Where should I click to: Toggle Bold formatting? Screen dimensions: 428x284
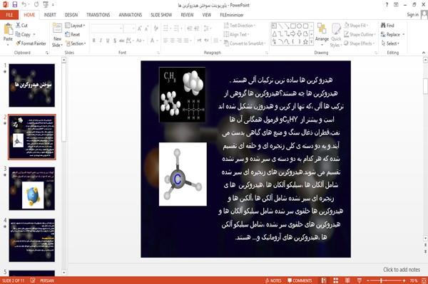point(93,41)
